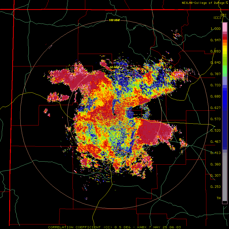Click the gray bottom section of the color bar
The image size is (229, 229).
coord(225,177)
